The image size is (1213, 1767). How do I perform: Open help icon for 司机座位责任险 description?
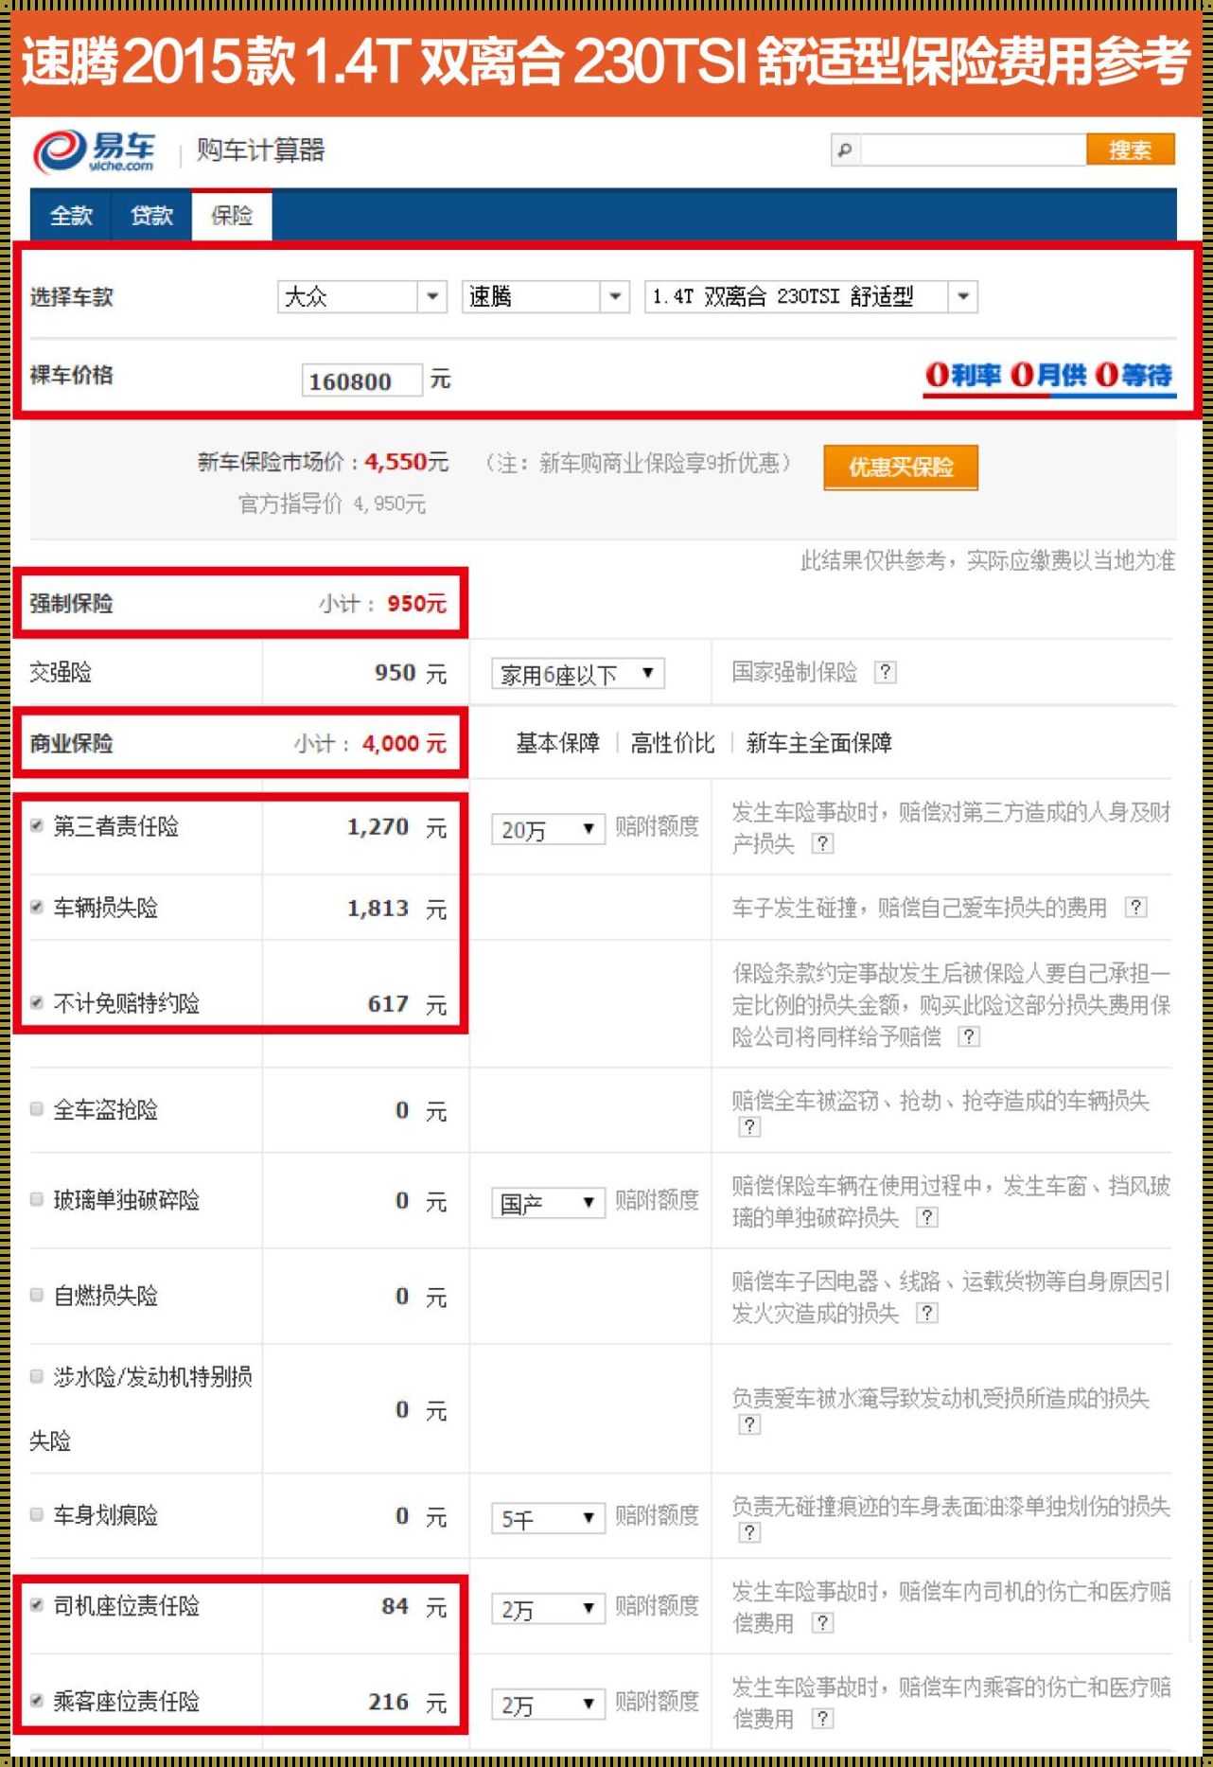click(x=823, y=1623)
